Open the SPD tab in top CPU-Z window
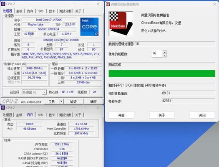The width and height of the screenshot is (219, 167). pyautogui.click(x=41, y=11)
